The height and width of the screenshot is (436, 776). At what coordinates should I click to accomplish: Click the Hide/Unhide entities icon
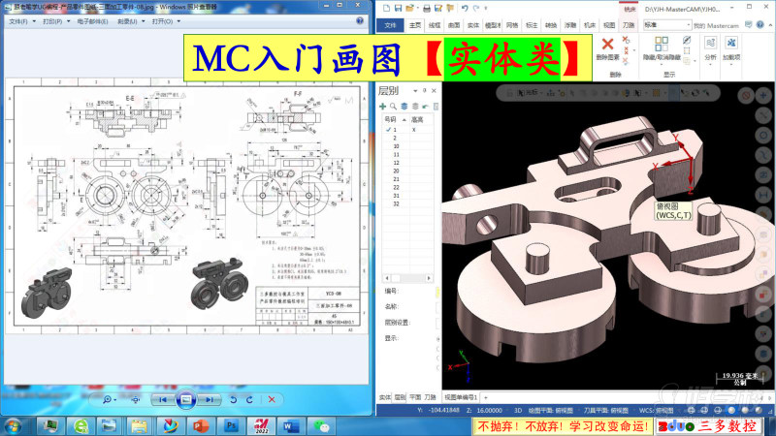pyautogui.click(x=663, y=46)
